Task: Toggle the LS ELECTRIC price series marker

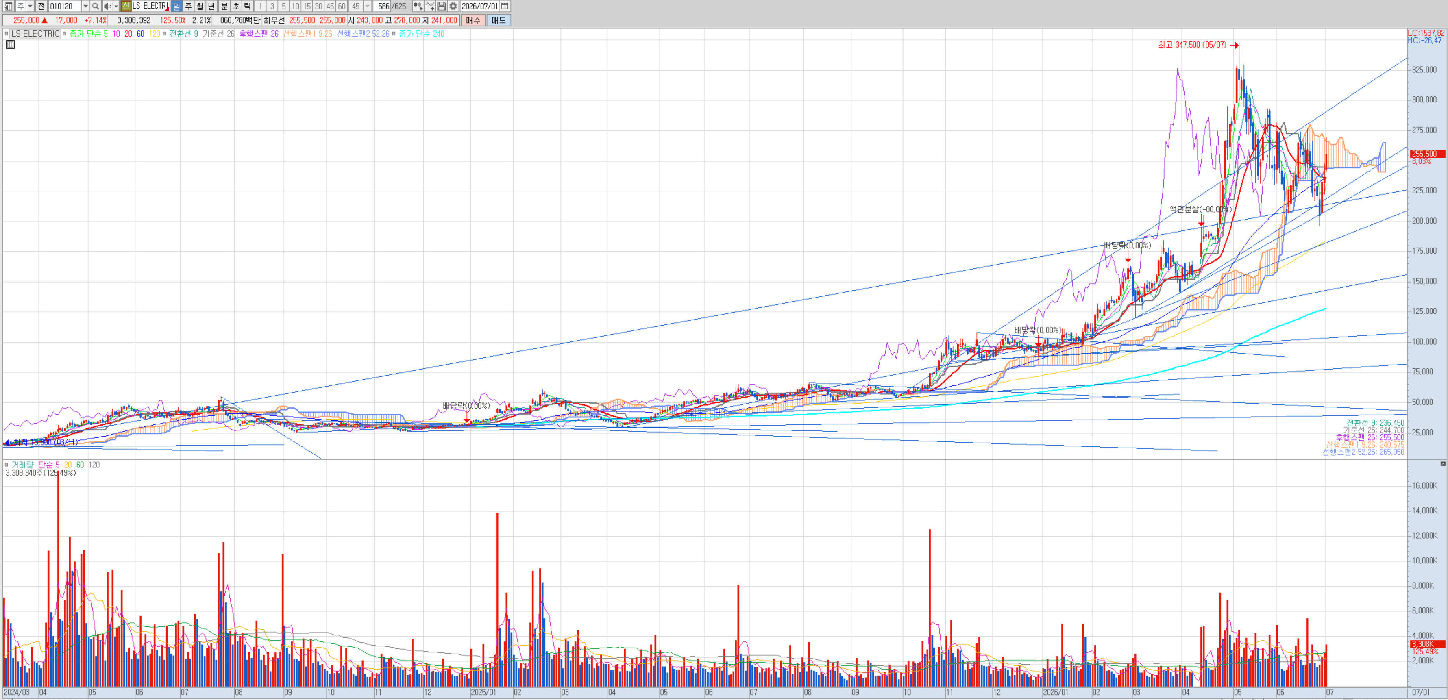Action: [7, 34]
